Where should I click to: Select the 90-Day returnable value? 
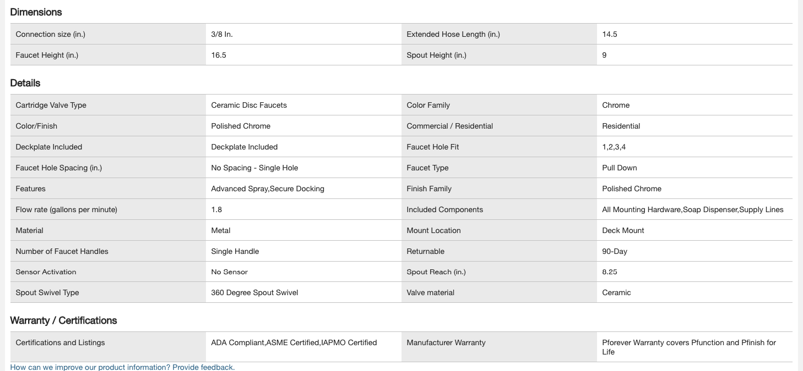pos(615,251)
